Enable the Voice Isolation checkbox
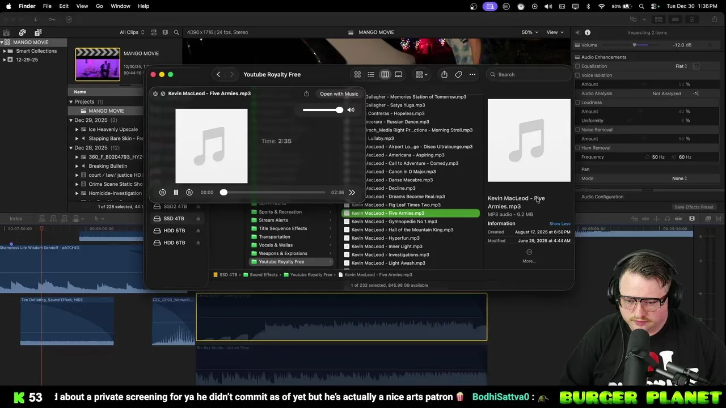Image resolution: width=726 pixels, height=408 pixels. point(577,75)
